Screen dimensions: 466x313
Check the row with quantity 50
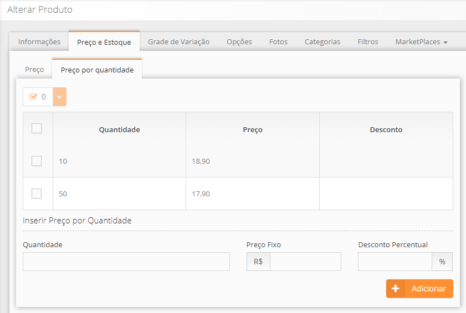click(37, 194)
